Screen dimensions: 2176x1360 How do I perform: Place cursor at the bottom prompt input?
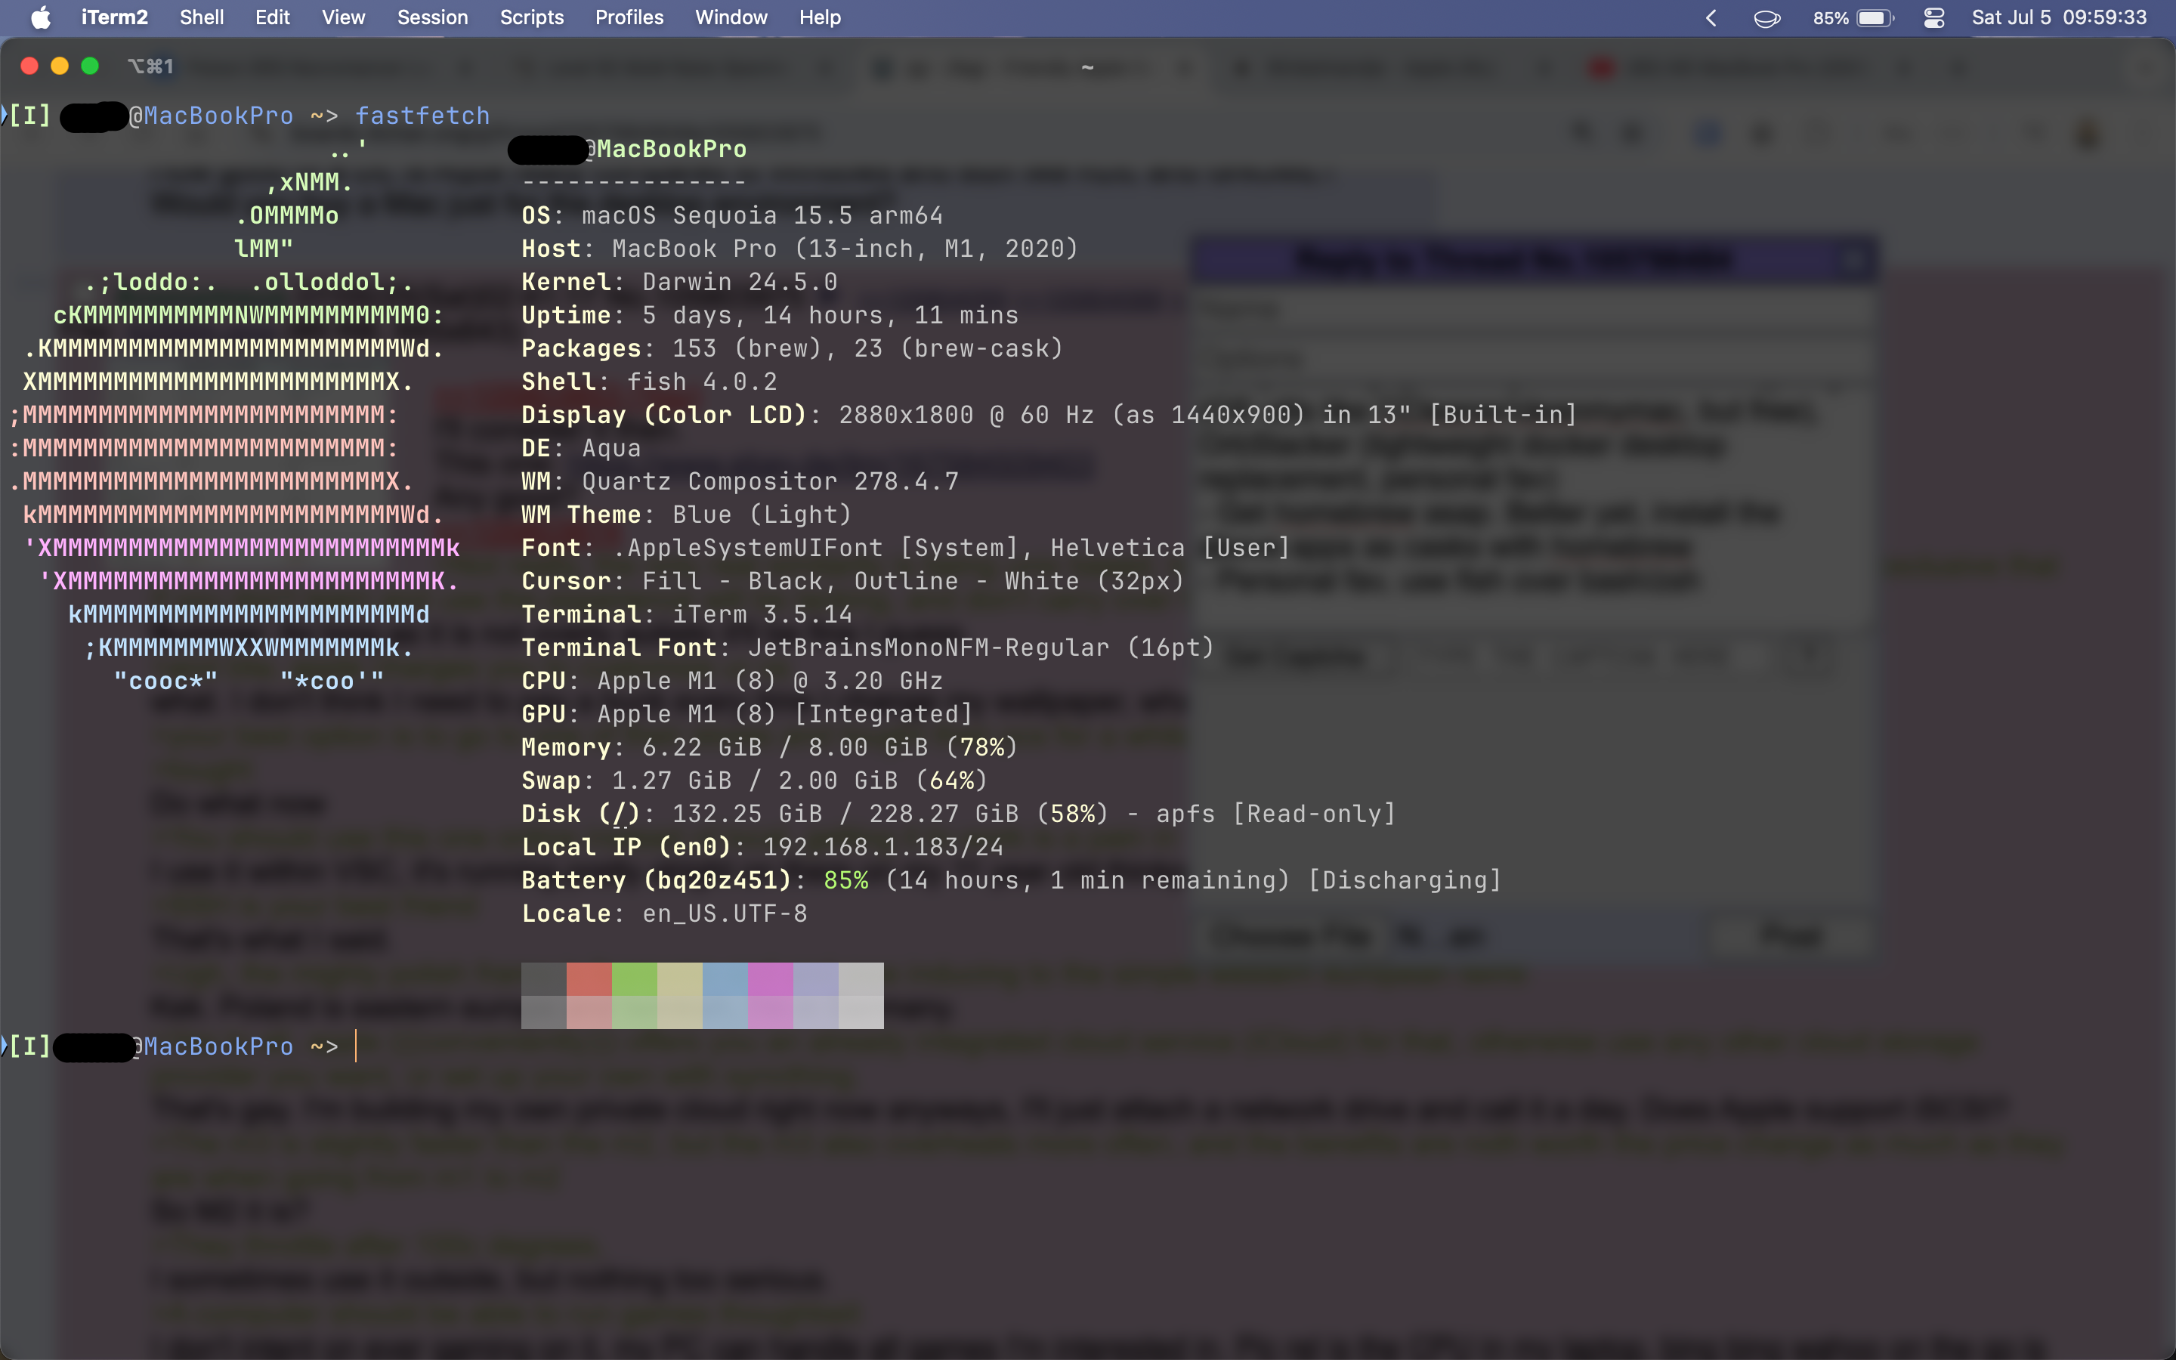click(x=356, y=1046)
